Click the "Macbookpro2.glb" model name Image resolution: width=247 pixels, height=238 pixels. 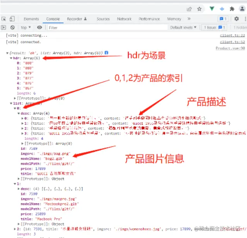(61, 204)
